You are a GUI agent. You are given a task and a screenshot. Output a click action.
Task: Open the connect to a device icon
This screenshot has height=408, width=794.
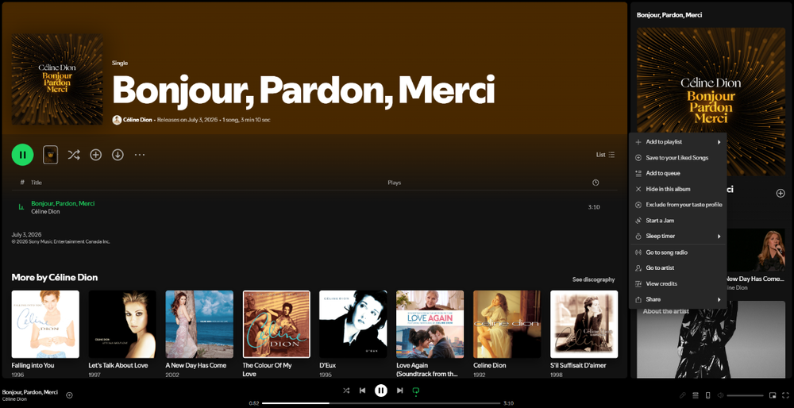click(708, 395)
